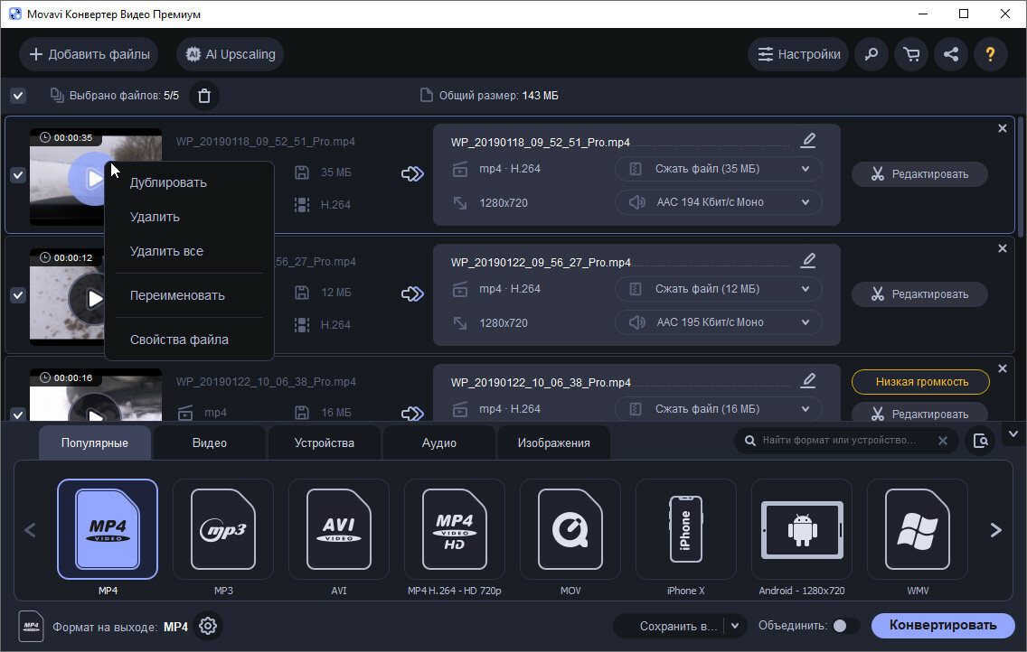Click 'Редактировать' for the first file
The height and width of the screenshot is (652, 1027).
click(x=919, y=174)
